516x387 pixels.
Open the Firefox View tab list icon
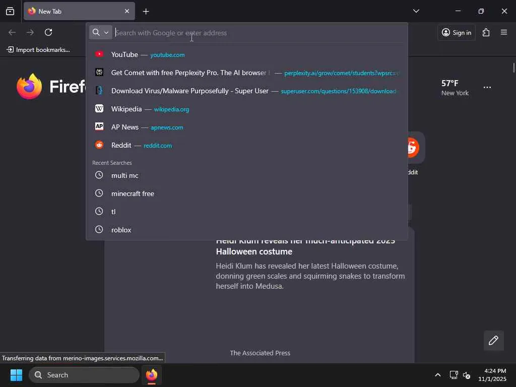pyautogui.click(x=10, y=11)
